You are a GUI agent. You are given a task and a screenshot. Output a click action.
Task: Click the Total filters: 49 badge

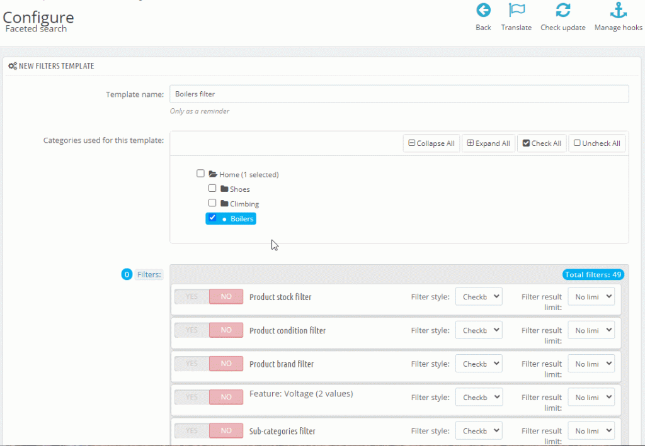(x=593, y=274)
